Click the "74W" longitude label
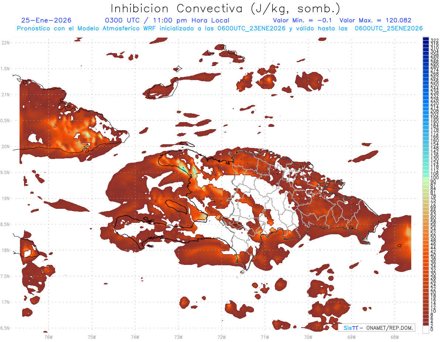This screenshot has width=443, height=342. 135,337
